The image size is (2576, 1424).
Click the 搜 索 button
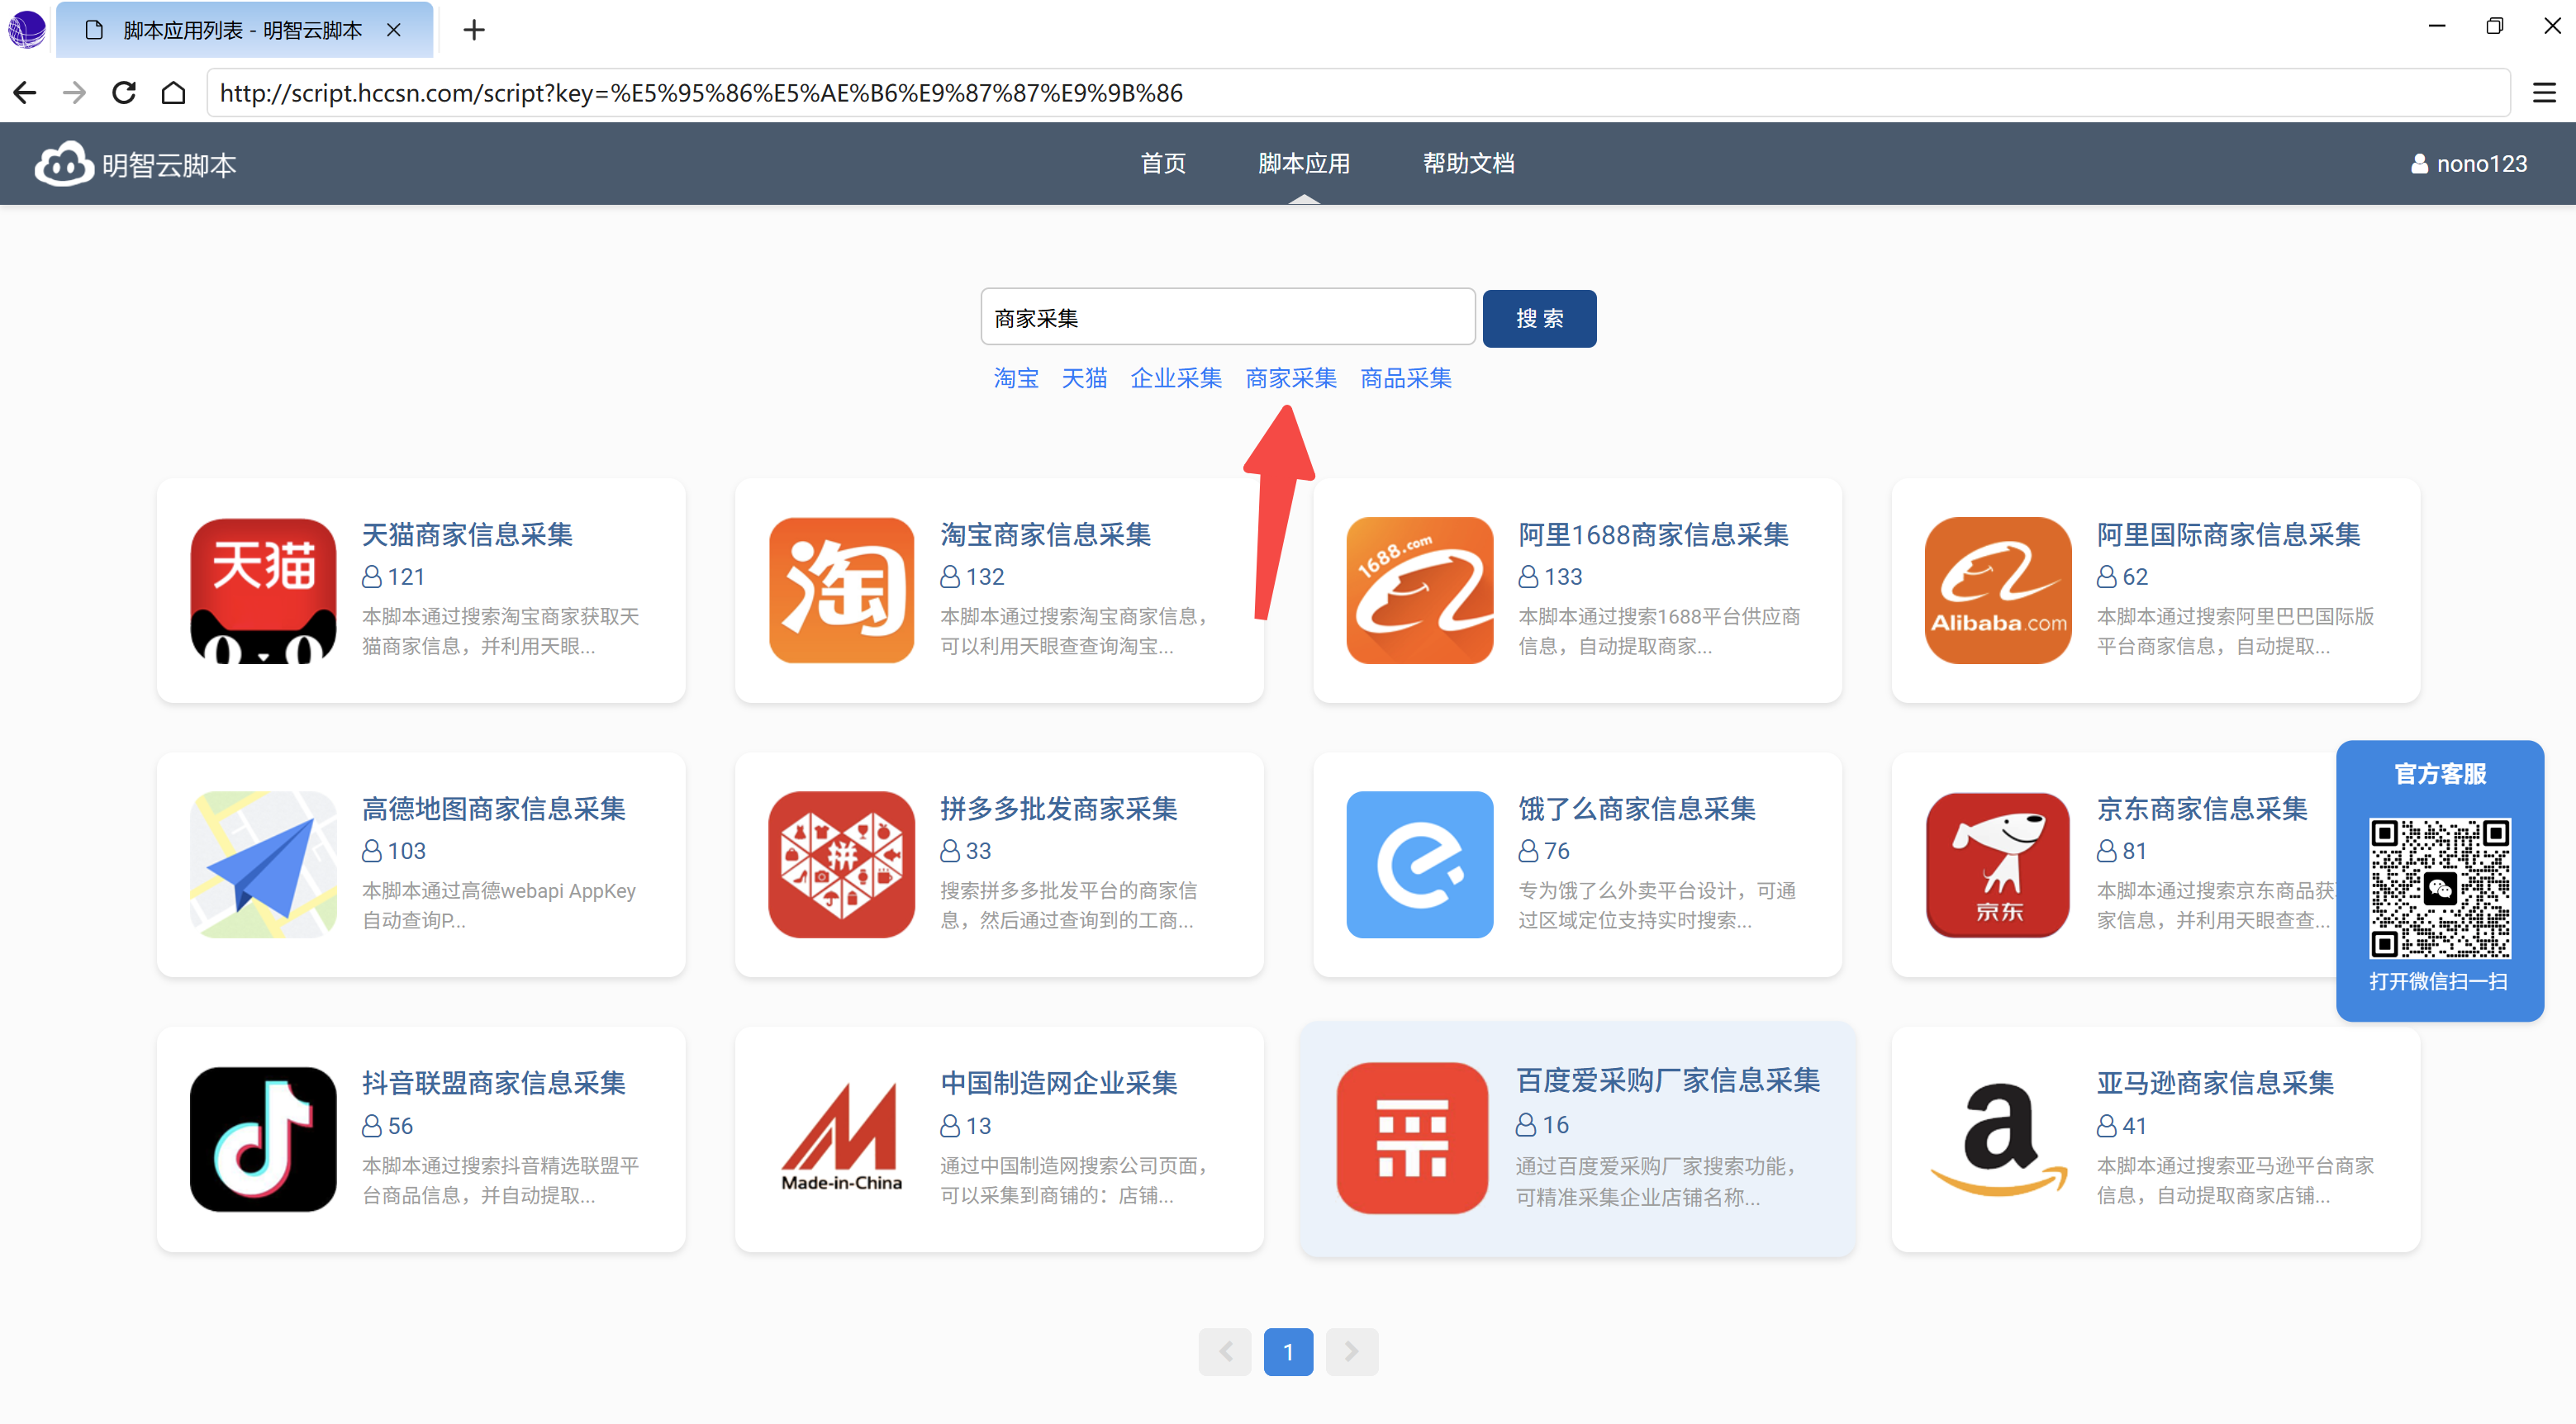(x=1539, y=318)
